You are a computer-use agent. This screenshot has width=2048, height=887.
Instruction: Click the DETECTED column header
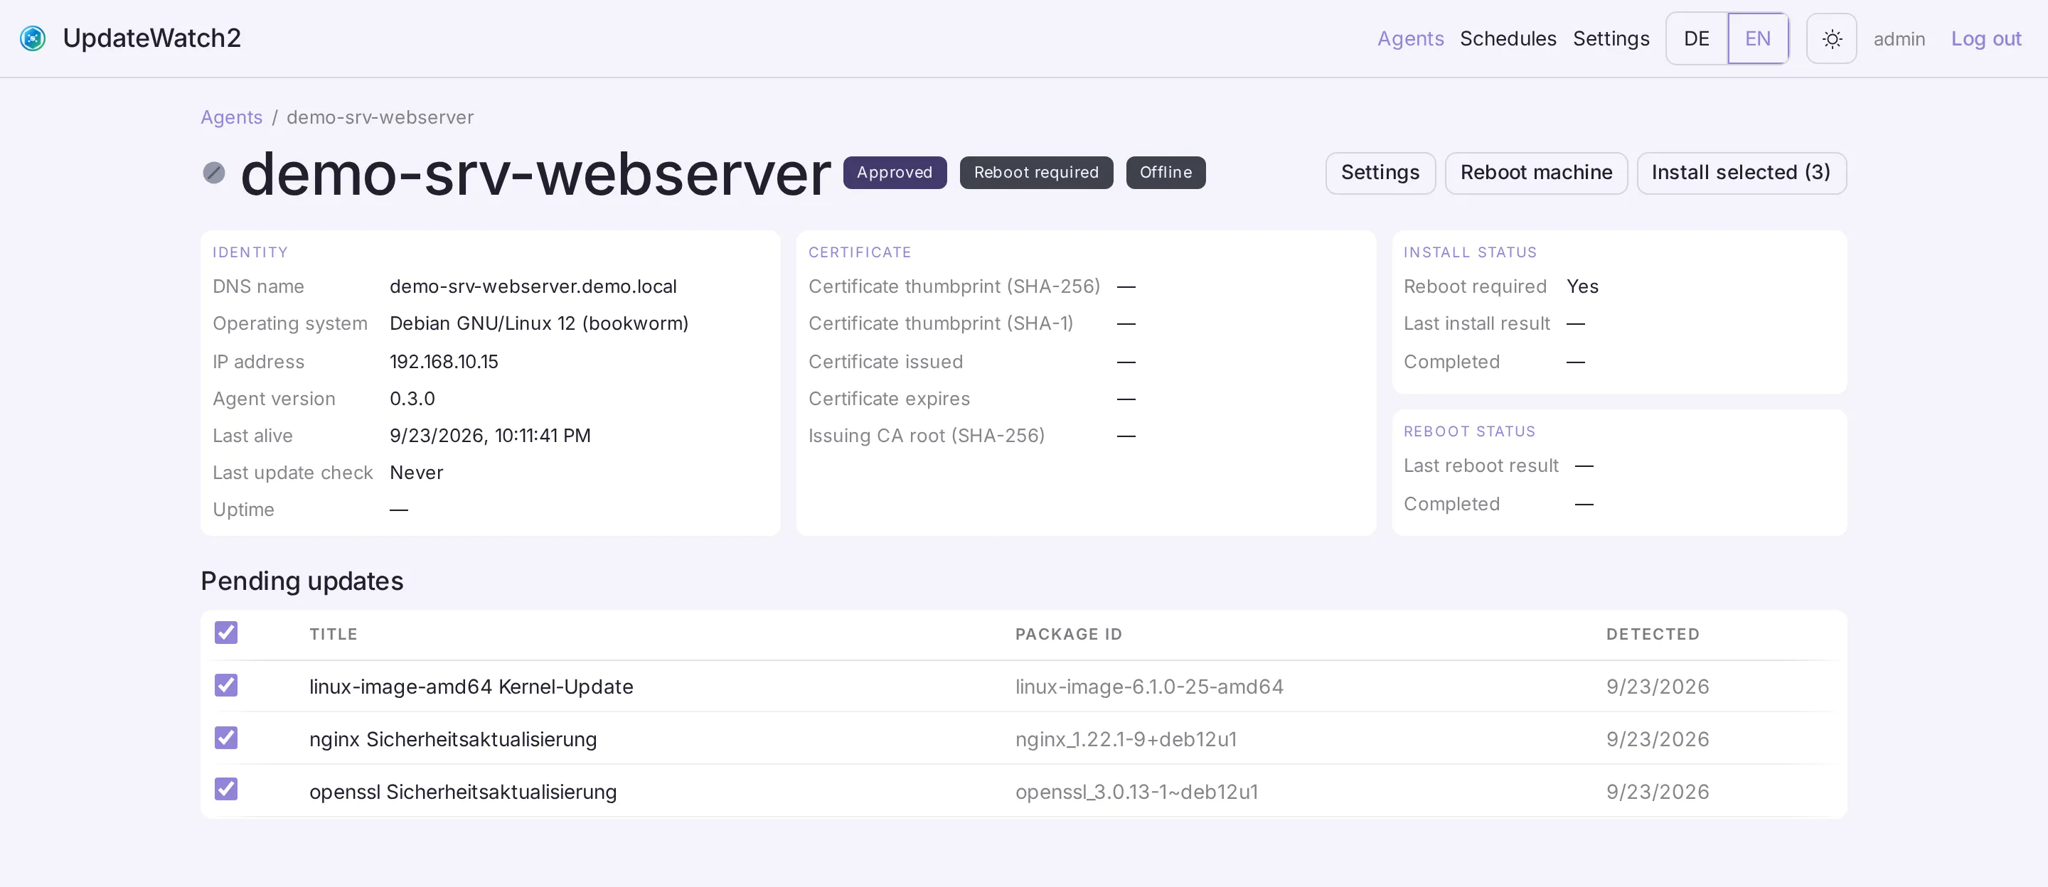[1653, 633]
